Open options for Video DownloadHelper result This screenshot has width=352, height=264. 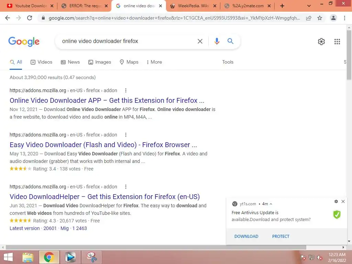click(126, 187)
